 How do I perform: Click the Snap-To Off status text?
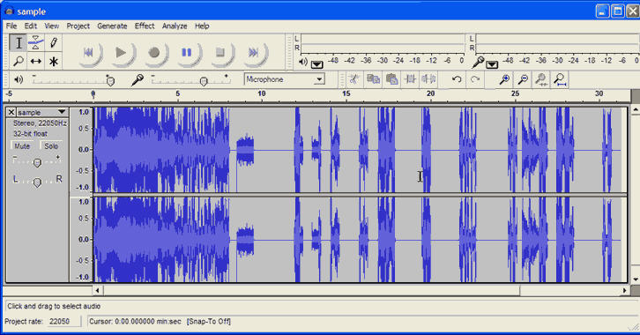pos(209,322)
